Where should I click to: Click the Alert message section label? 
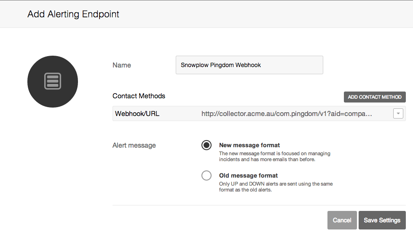pyautogui.click(x=134, y=145)
